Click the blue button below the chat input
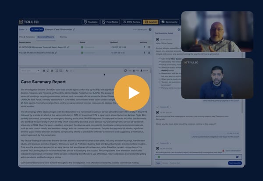Viewport: 263px width, 181px height. [x=235, y=163]
